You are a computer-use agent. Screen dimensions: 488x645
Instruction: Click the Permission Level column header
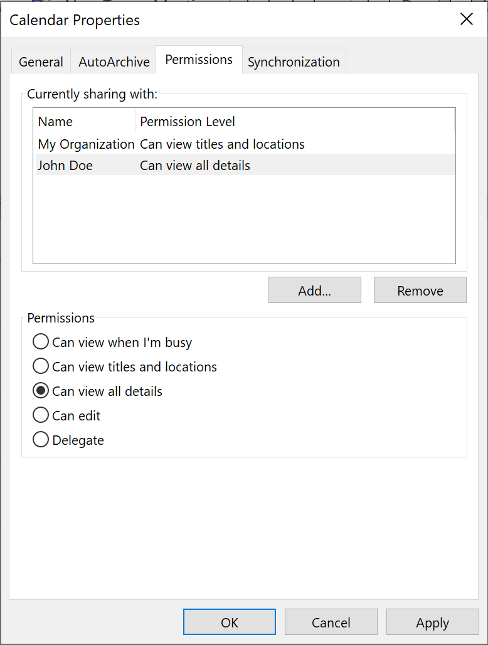pos(188,122)
